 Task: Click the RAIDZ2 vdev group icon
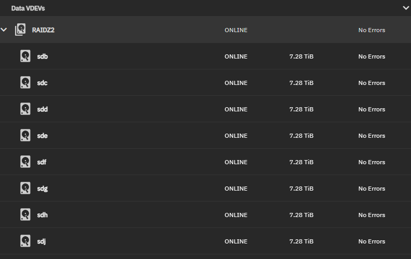(x=20, y=30)
